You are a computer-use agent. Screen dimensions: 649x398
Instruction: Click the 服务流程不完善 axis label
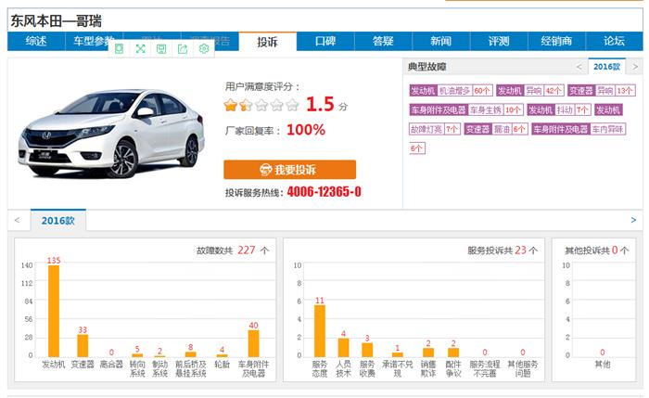pos(485,368)
